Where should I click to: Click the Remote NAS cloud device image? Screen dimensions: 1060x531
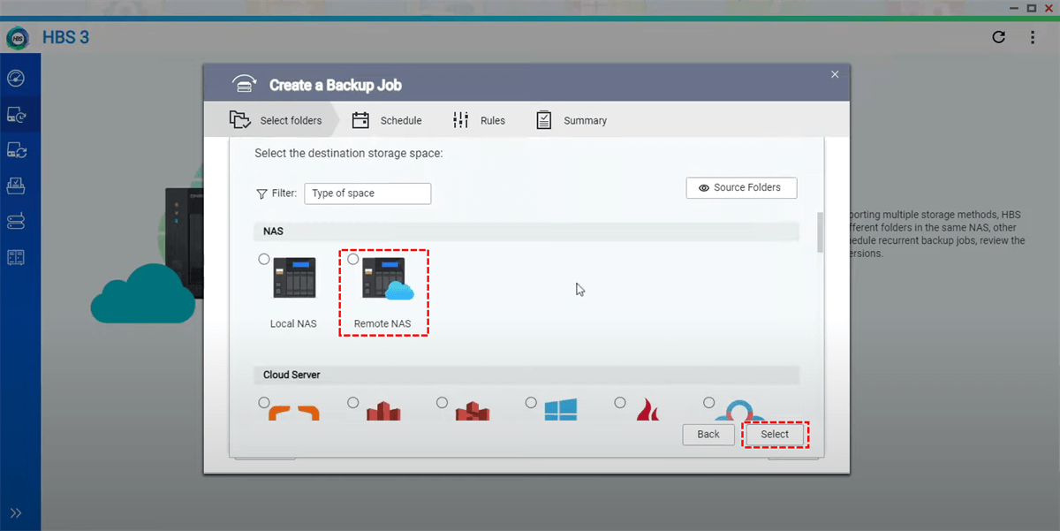pyautogui.click(x=388, y=279)
